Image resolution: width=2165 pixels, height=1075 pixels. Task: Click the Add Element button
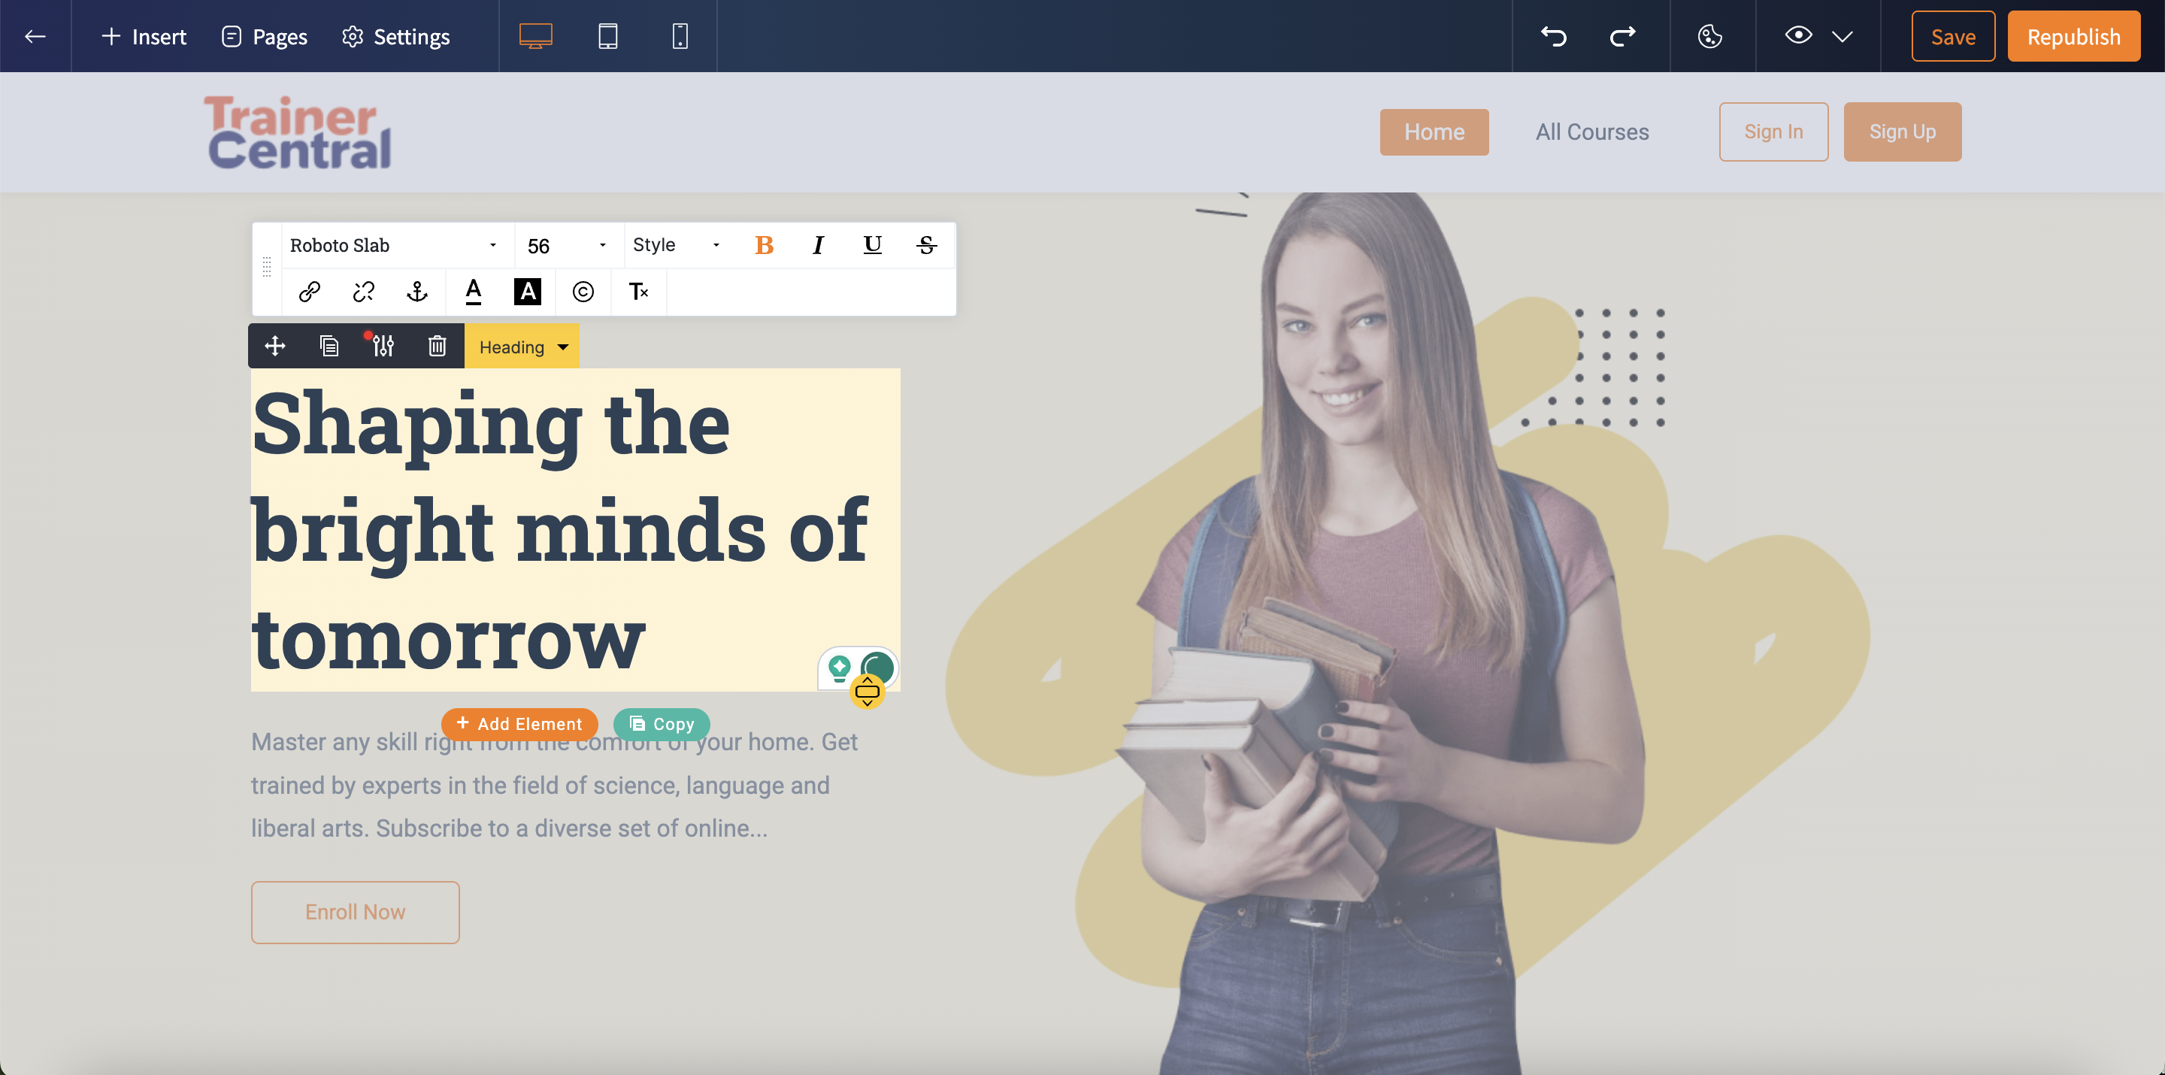click(x=519, y=724)
